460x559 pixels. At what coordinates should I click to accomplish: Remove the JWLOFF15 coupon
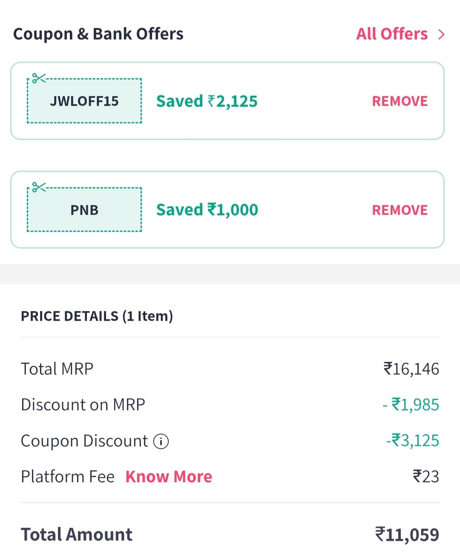coord(400,101)
